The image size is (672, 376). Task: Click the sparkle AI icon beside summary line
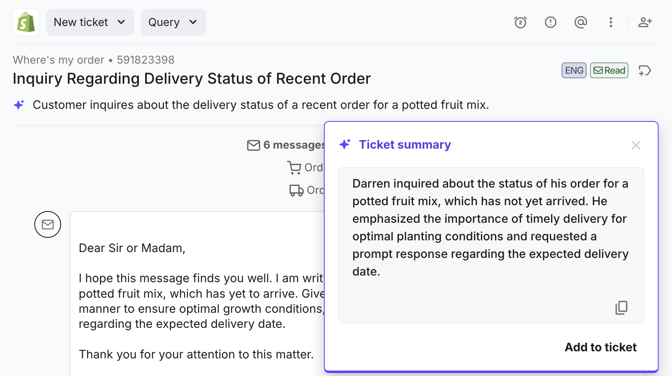(19, 105)
